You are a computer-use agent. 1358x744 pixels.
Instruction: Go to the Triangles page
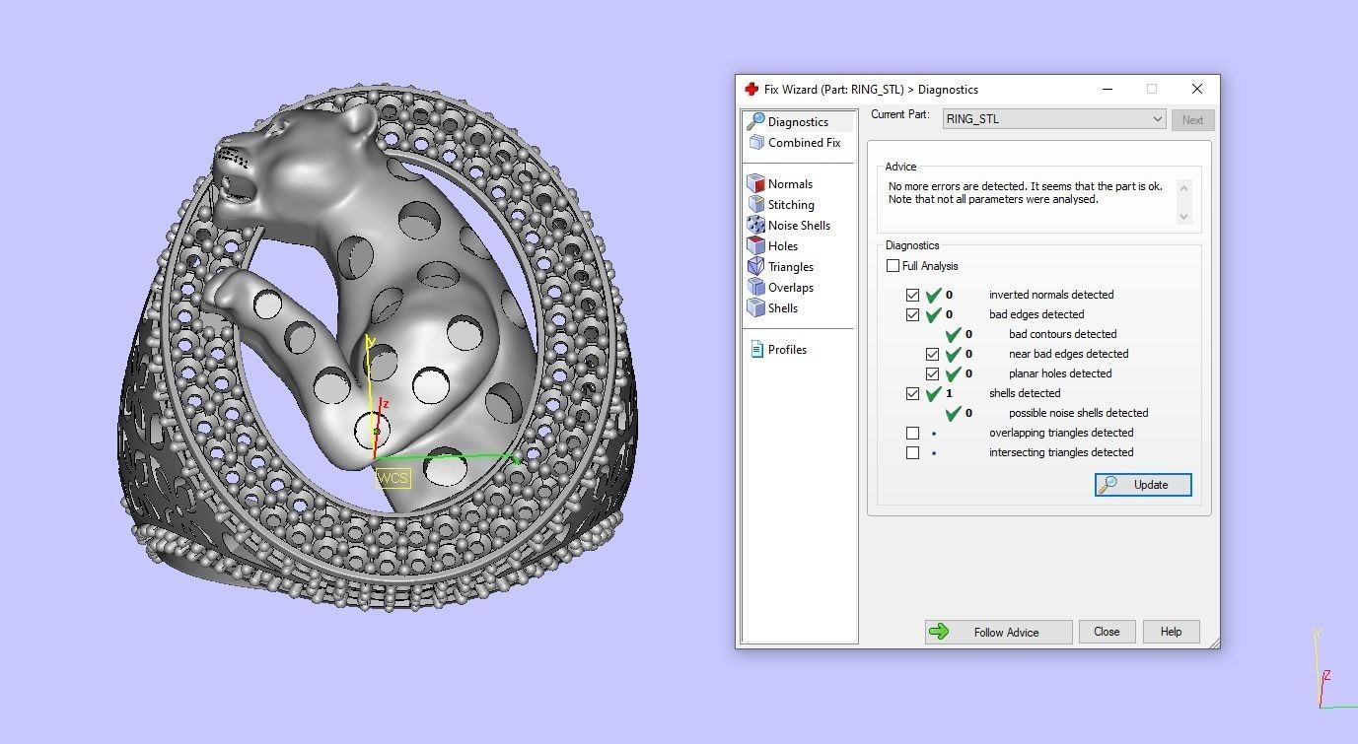(x=791, y=267)
